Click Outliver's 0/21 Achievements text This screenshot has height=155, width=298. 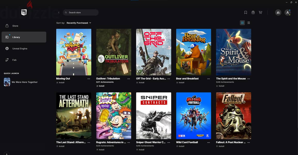coord(105,82)
